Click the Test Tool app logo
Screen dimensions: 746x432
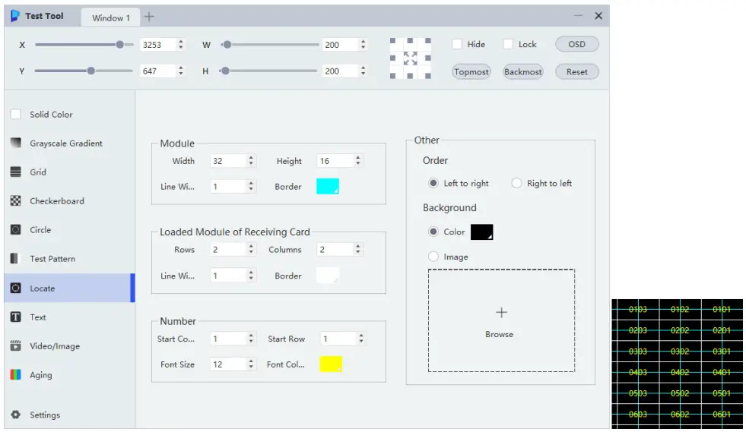[x=14, y=16]
